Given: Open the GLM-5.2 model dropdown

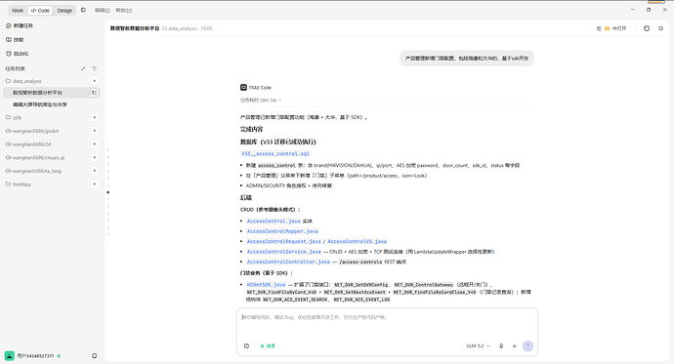Looking at the screenshot, I should click(x=478, y=346).
